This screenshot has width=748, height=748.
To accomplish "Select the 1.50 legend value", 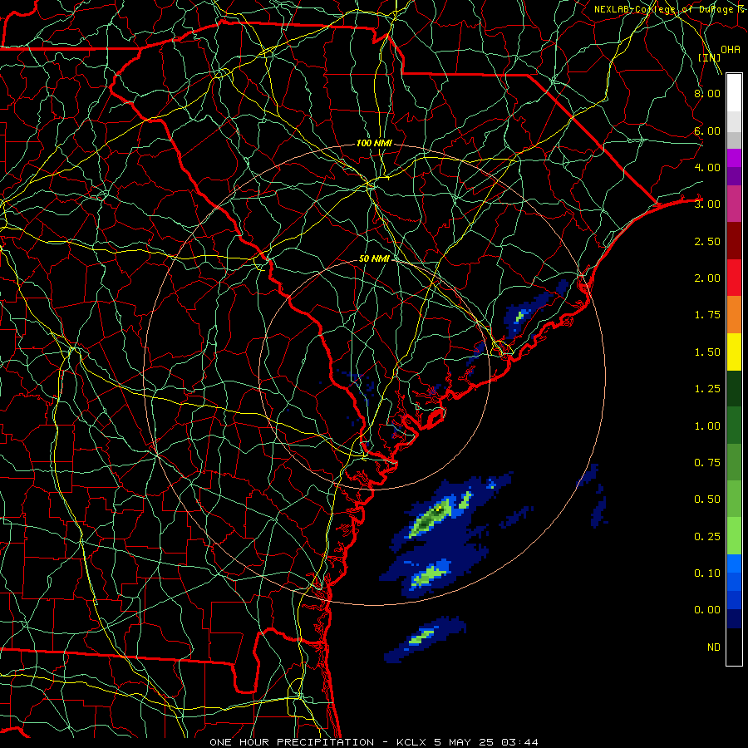I will 707,352.
